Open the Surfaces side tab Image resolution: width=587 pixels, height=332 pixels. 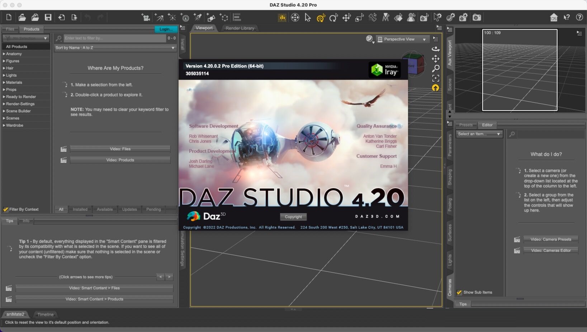450,233
